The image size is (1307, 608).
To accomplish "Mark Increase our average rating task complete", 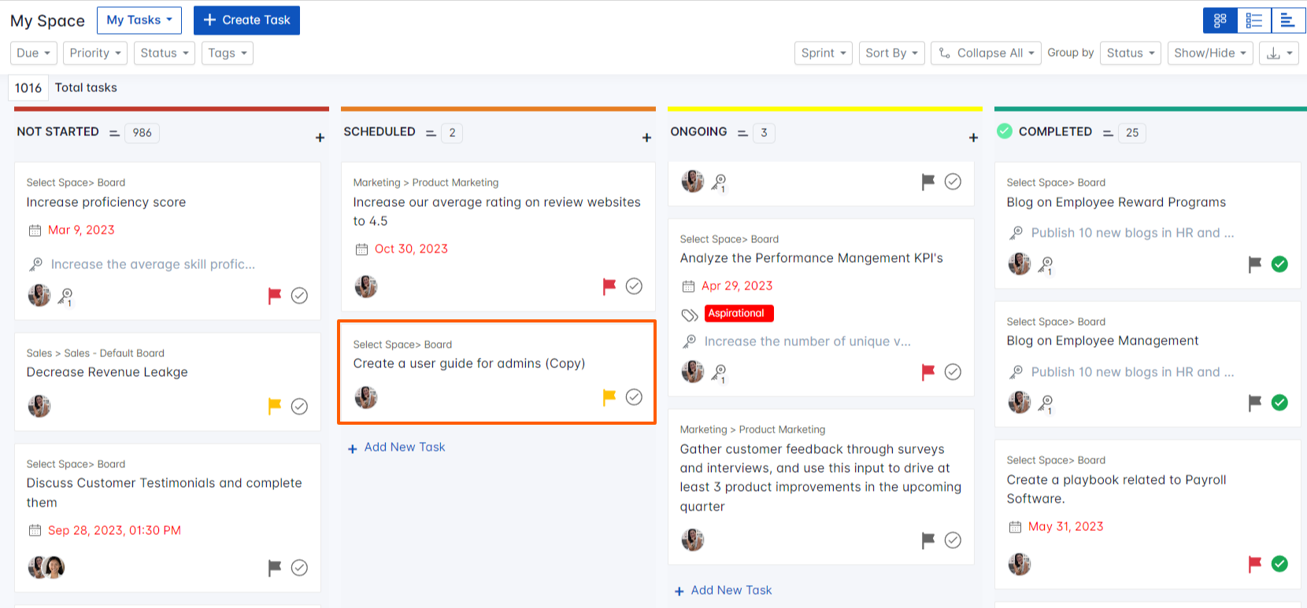I will click(634, 286).
